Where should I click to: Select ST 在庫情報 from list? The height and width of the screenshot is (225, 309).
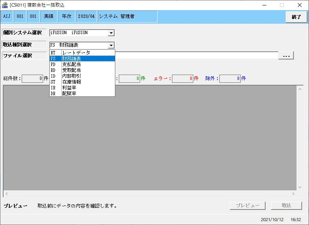point(82,82)
